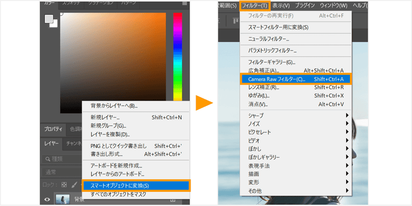Choose 新規グループ(G)... in context menu

(136, 126)
